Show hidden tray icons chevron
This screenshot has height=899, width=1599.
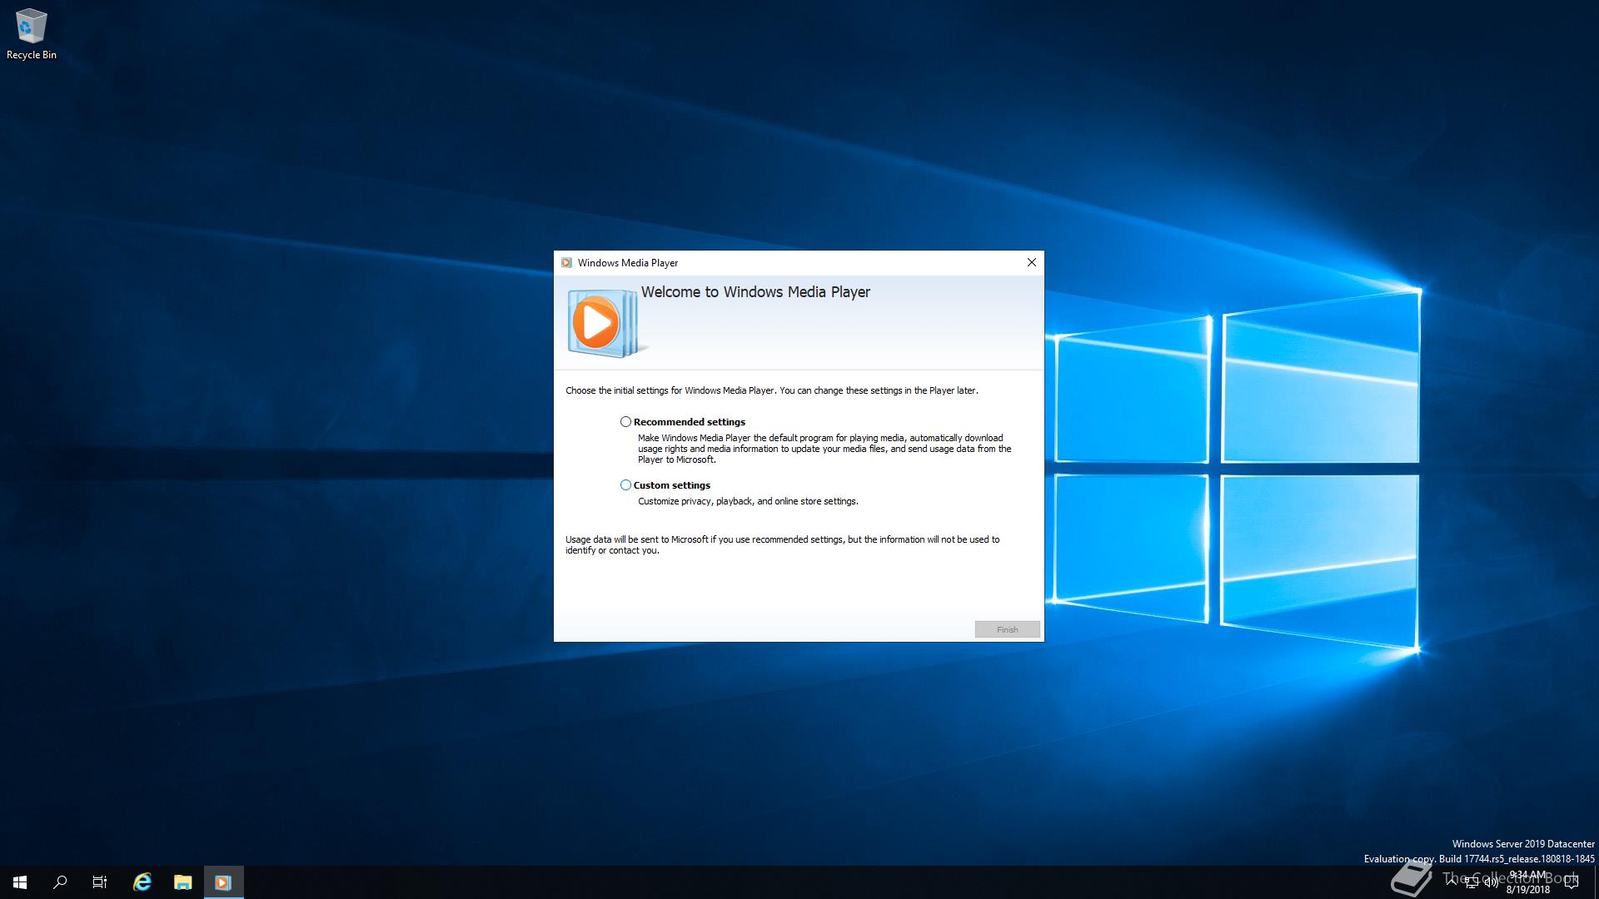(x=1452, y=882)
